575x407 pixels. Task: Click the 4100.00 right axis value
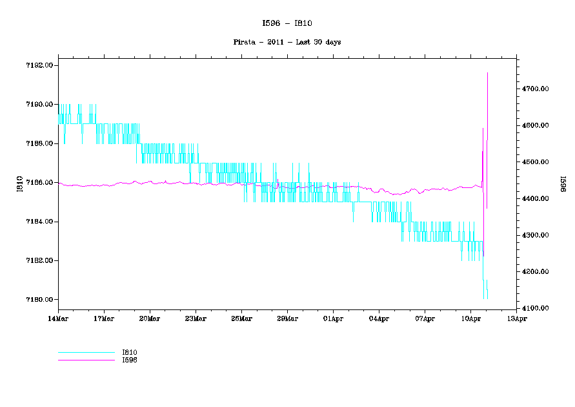point(536,308)
